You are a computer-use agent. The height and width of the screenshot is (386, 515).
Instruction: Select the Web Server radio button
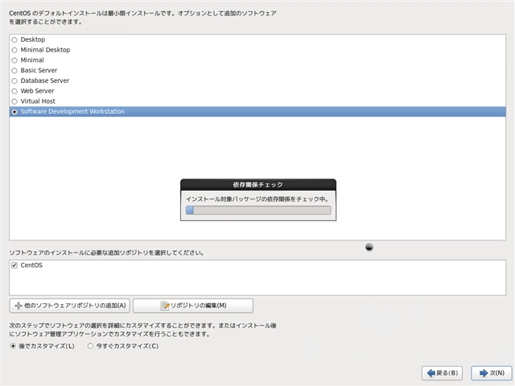coord(14,91)
